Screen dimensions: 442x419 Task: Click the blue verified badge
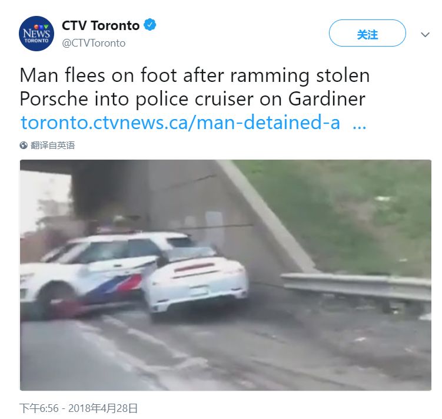click(150, 25)
